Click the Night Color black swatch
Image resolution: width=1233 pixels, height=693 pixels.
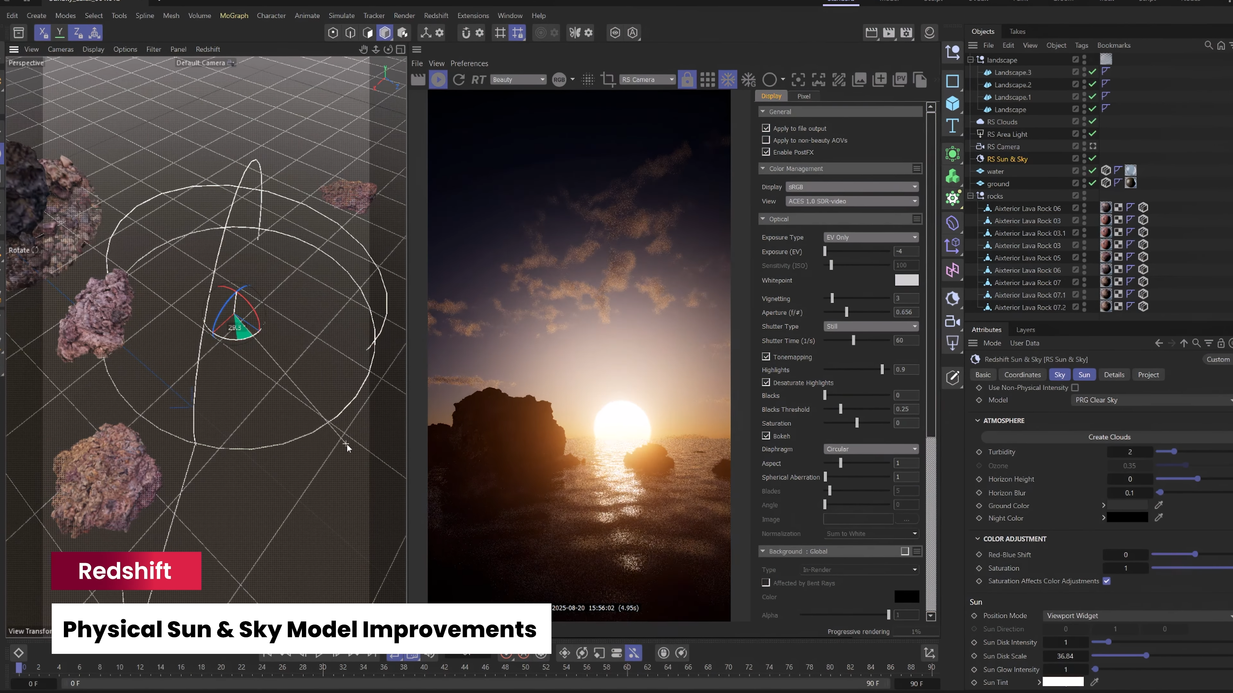(1127, 518)
